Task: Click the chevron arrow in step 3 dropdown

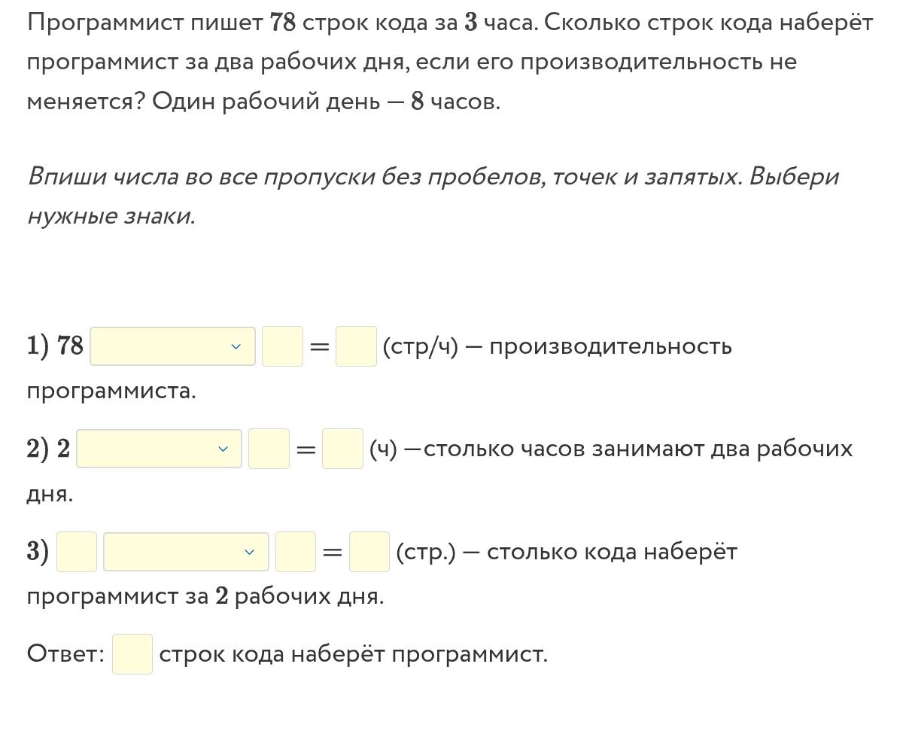Action: (249, 552)
